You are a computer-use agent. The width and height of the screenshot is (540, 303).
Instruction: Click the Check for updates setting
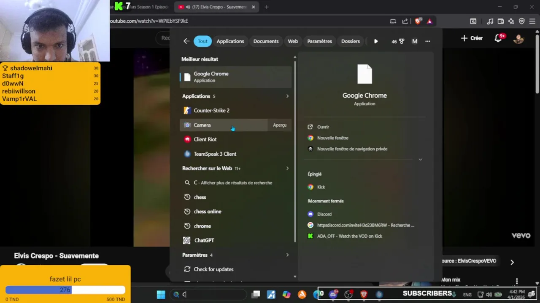point(235,269)
